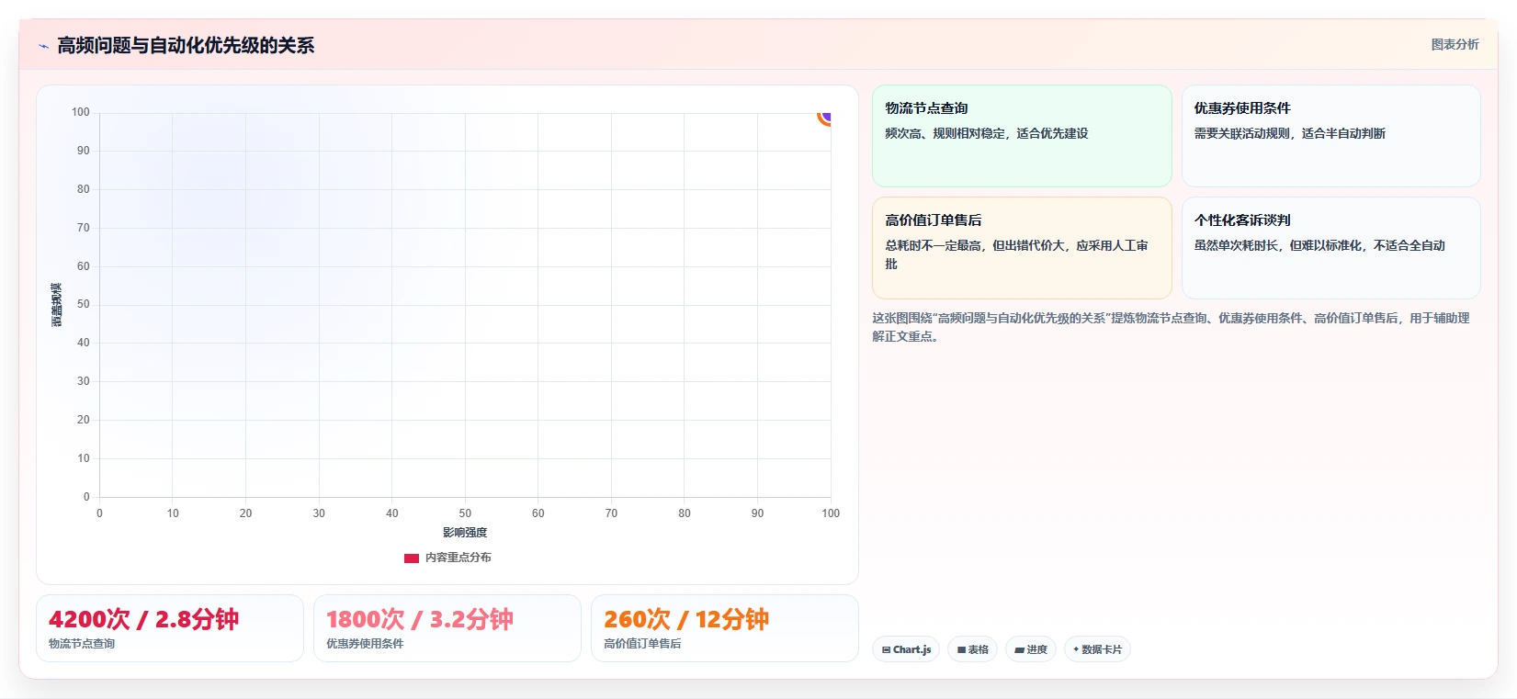Viewport: 1517px width, 699px height.
Task: Select the 数据卡片 tag
Action: coord(1097,649)
